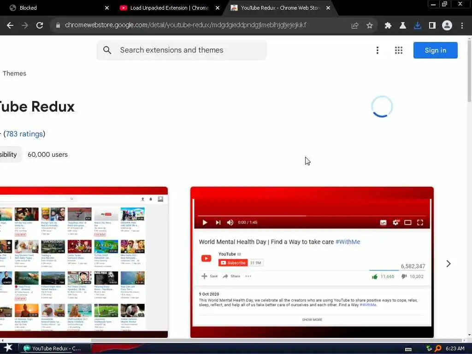Click the thumbs-up like icon in screenshot
Image resolution: width=472 pixels, height=354 pixels.
click(375, 277)
